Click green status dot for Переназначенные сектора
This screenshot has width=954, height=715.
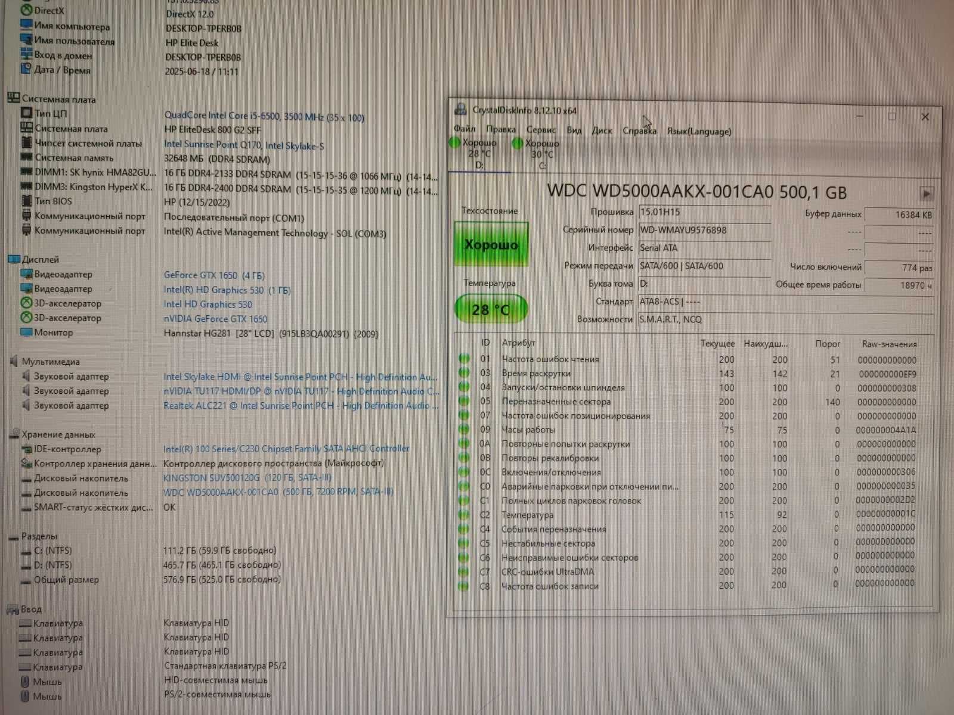coord(464,401)
